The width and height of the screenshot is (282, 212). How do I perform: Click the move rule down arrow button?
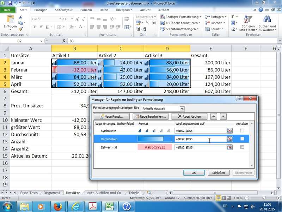(223, 116)
